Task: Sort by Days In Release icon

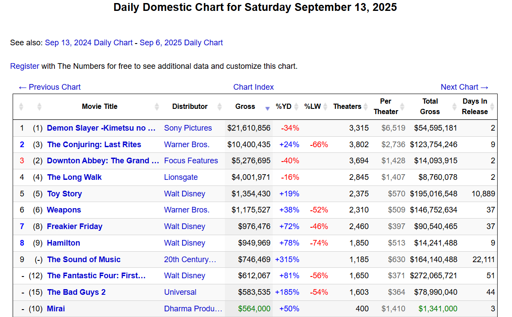Action: [x=492, y=107]
